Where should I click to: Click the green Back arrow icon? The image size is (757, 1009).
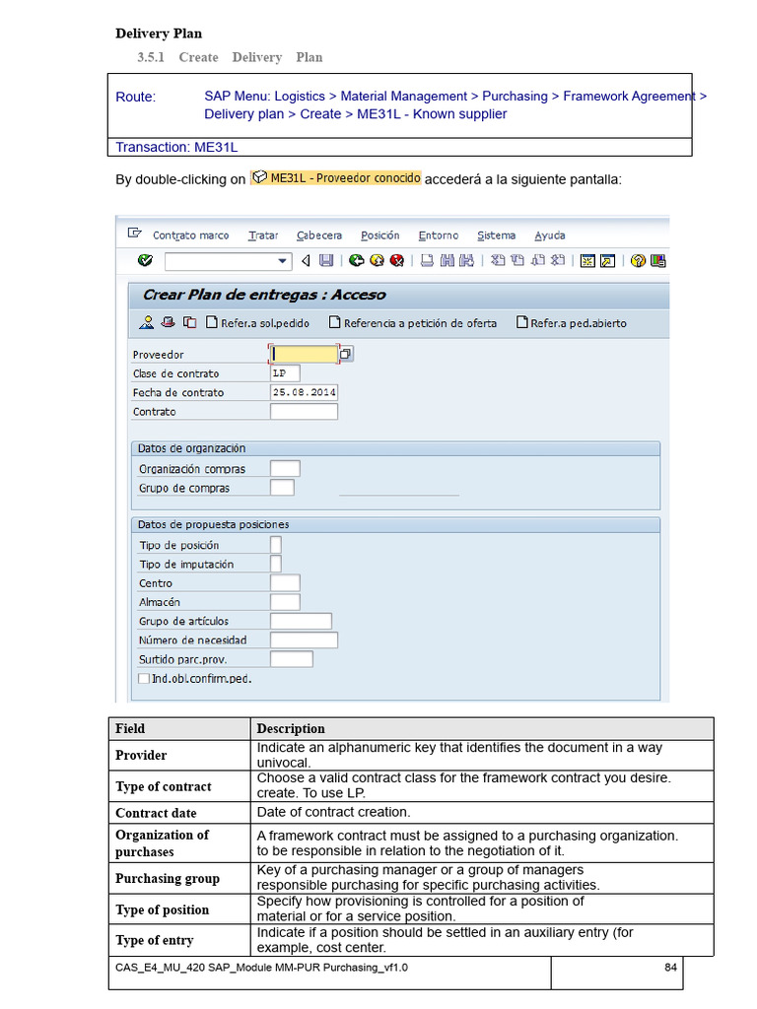(356, 260)
